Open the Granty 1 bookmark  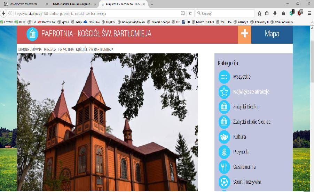coord(241,22)
